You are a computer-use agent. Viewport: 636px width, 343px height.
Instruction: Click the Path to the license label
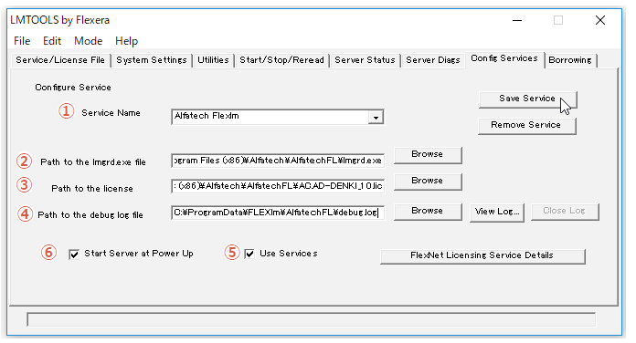[x=92, y=189]
